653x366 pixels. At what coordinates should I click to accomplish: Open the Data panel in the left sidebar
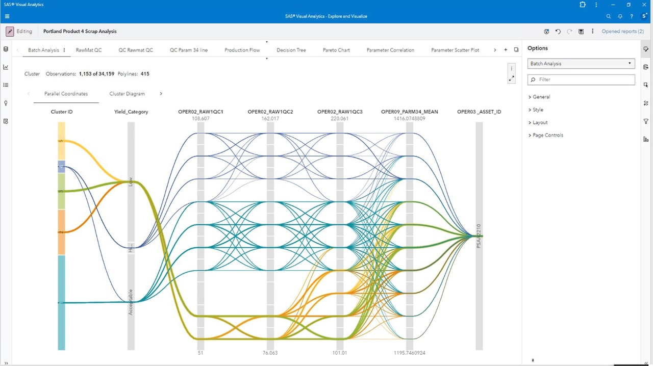(6, 49)
